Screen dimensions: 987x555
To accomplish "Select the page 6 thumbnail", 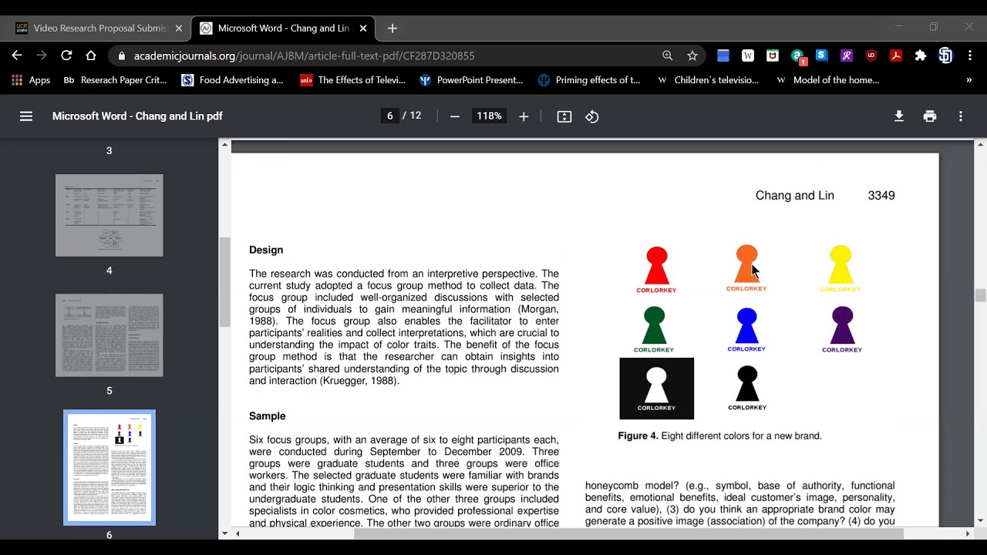I will click(x=109, y=467).
